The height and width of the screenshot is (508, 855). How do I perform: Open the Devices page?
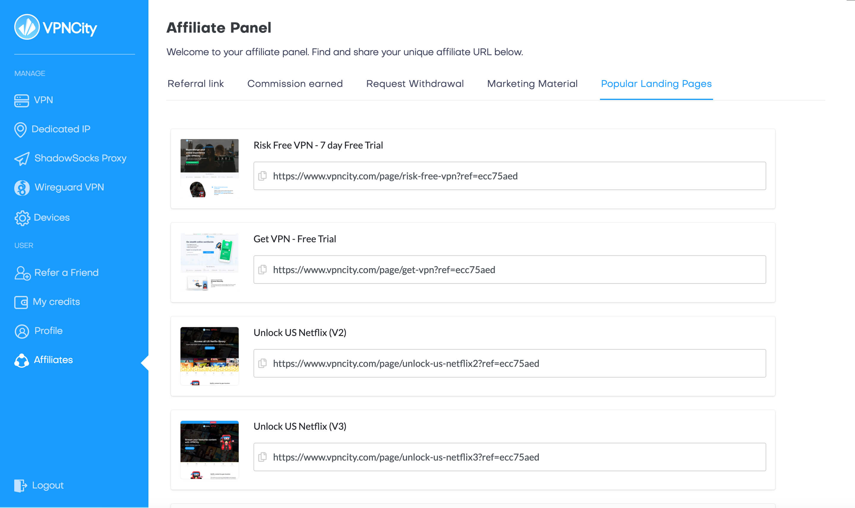pyautogui.click(x=52, y=217)
